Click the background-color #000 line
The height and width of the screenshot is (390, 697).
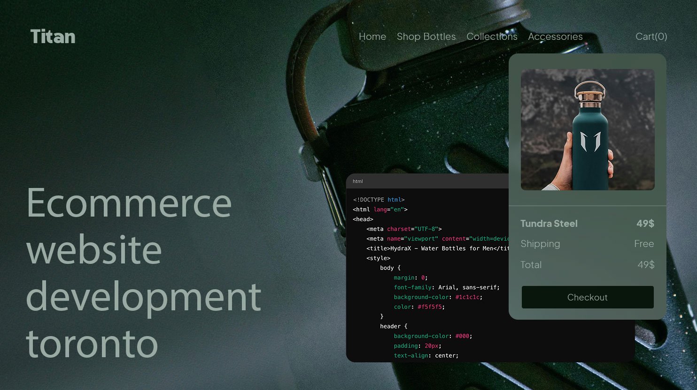click(433, 336)
